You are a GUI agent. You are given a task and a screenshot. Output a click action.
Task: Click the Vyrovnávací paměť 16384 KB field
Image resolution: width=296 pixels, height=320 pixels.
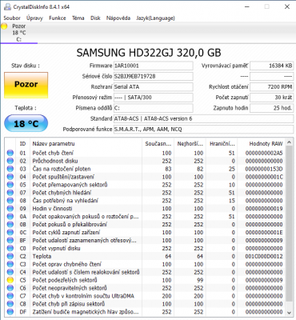(271, 66)
